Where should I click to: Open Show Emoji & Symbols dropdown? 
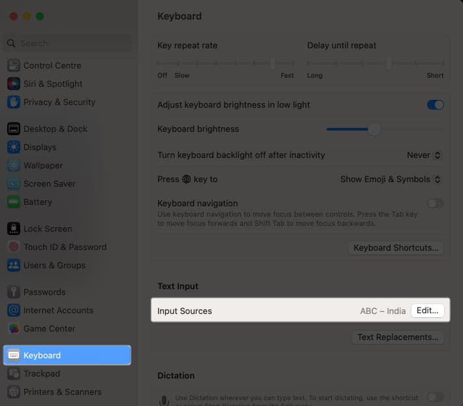[391, 179]
